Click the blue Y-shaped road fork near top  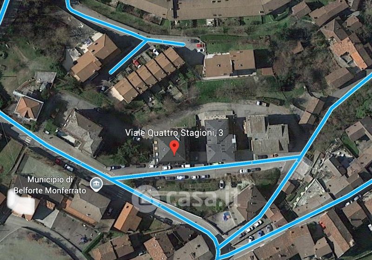pyautogui.click(x=145, y=40)
